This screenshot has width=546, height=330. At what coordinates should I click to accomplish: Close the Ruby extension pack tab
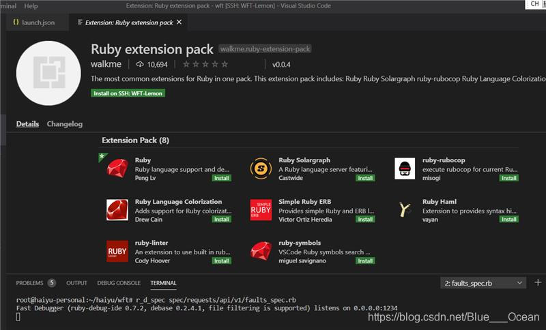coord(179,22)
